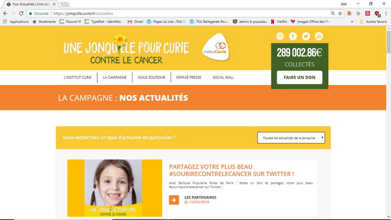
Task: Open the PLU Bellegarde-Pous bookmark
Action: click(209, 22)
